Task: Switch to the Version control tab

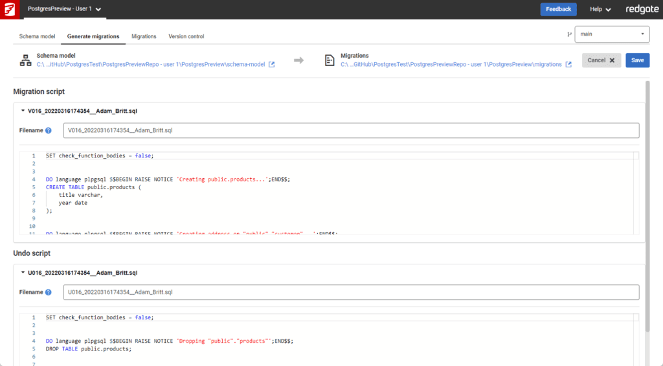Action: pos(186,36)
